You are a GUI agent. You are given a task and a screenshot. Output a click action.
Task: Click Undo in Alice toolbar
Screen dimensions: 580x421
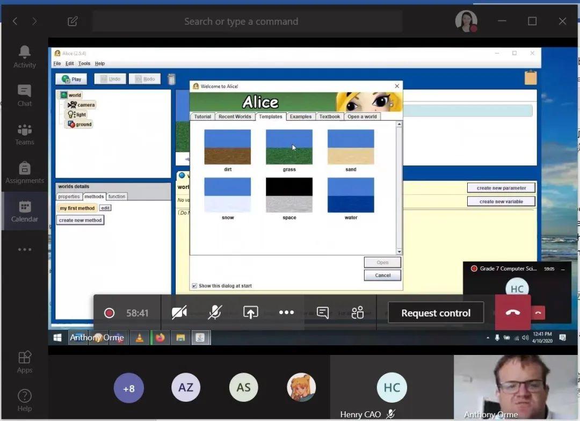coord(110,79)
